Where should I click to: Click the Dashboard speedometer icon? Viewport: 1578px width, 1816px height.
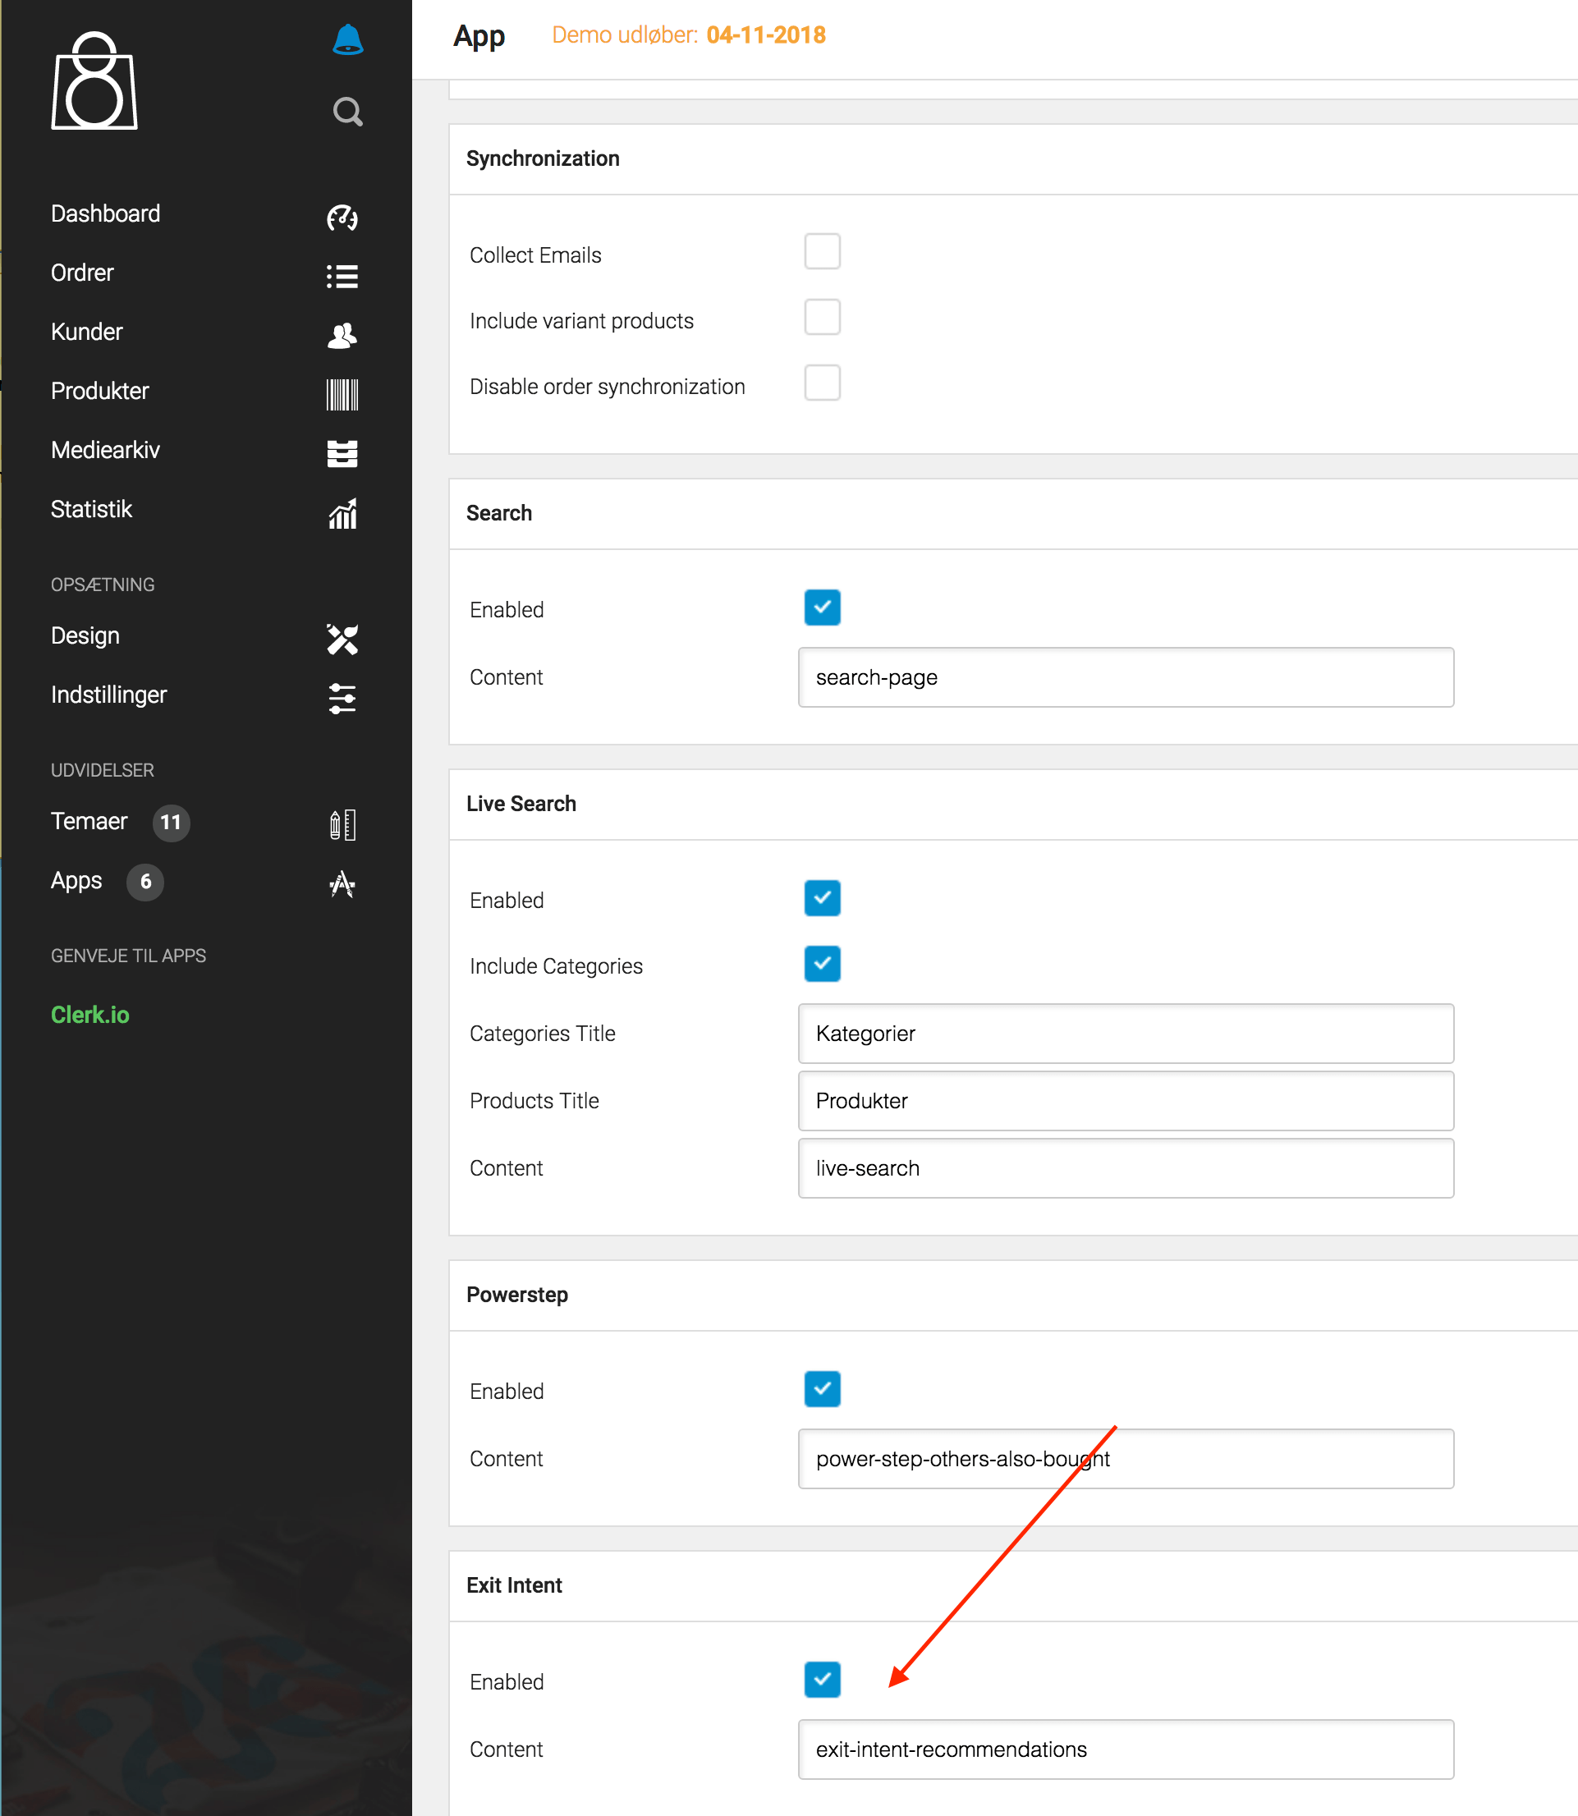tap(342, 217)
